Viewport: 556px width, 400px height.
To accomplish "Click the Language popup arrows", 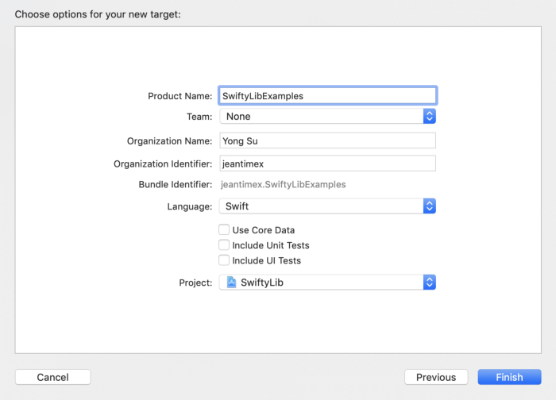I will pos(429,206).
